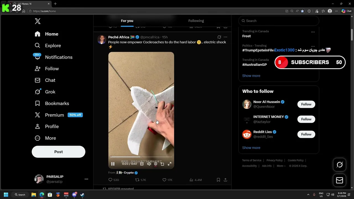
Task: Repost the post with 1.7K reposts
Action: pos(140,180)
